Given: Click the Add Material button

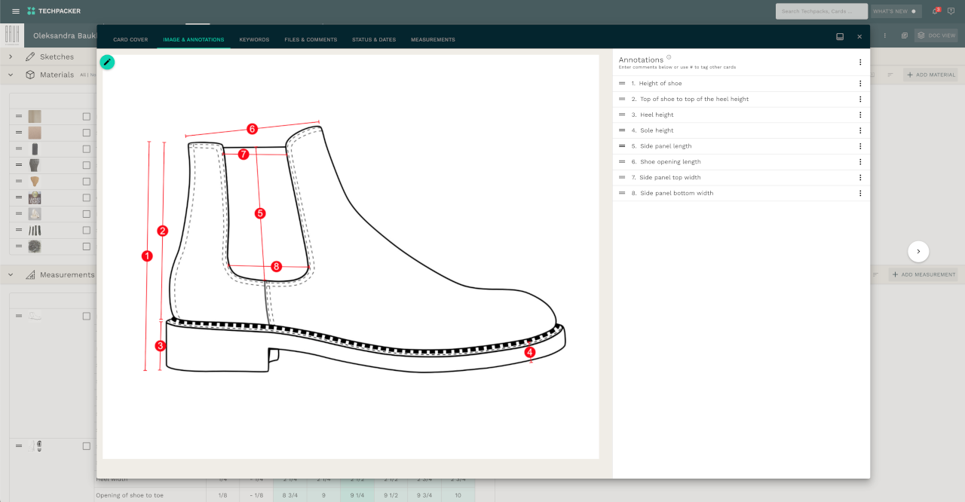Looking at the screenshot, I should pyautogui.click(x=930, y=75).
